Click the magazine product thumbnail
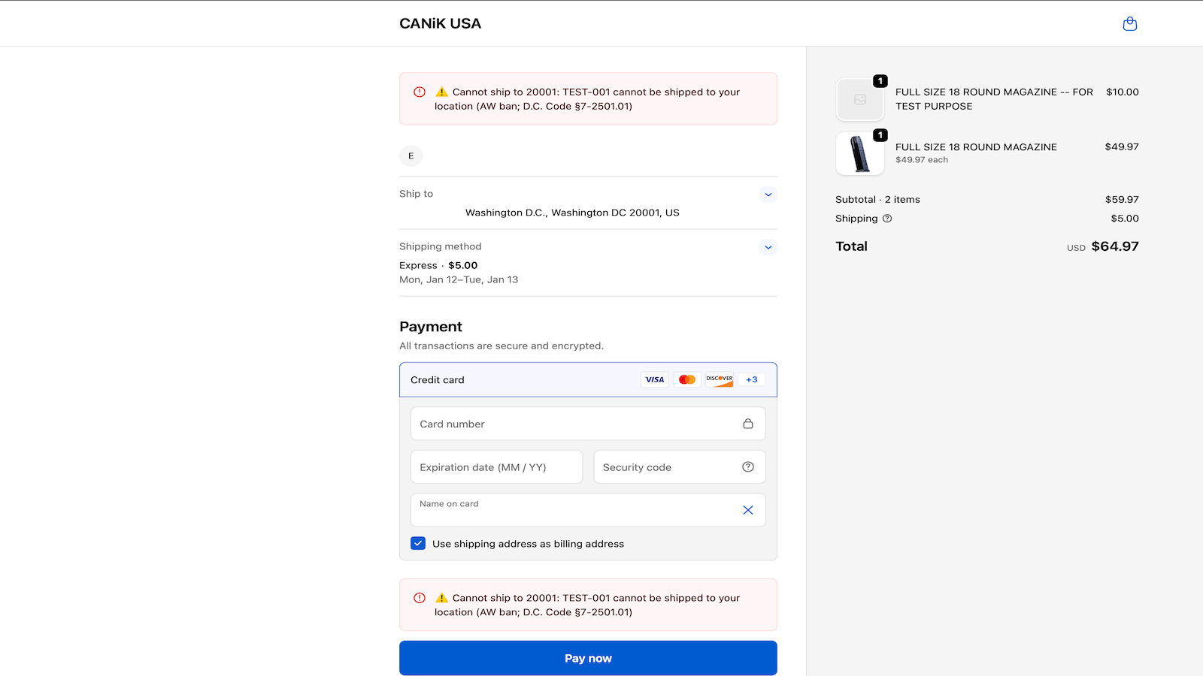The width and height of the screenshot is (1203, 676). pyautogui.click(x=859, y=154)
